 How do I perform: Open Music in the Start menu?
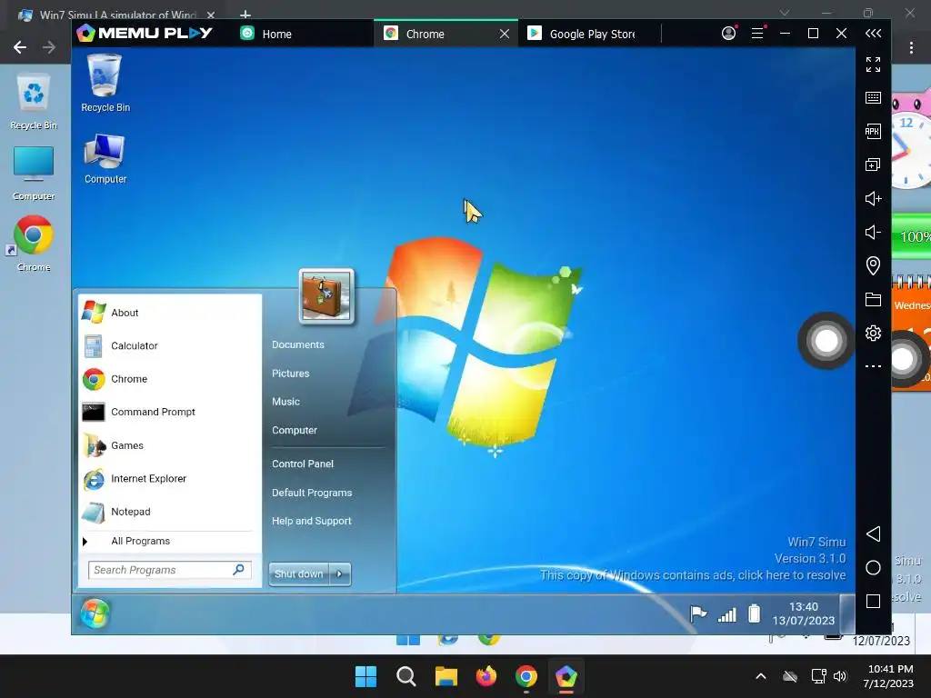pos(285,402)
